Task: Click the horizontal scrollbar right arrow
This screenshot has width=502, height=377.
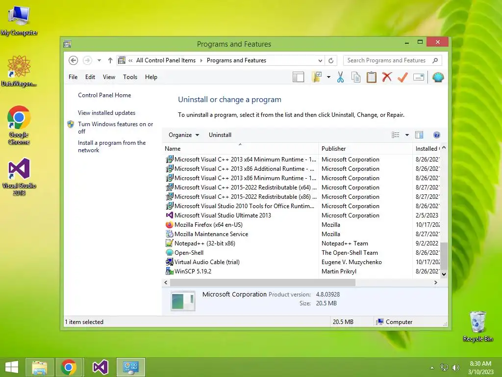Action: tap(435, 282)
